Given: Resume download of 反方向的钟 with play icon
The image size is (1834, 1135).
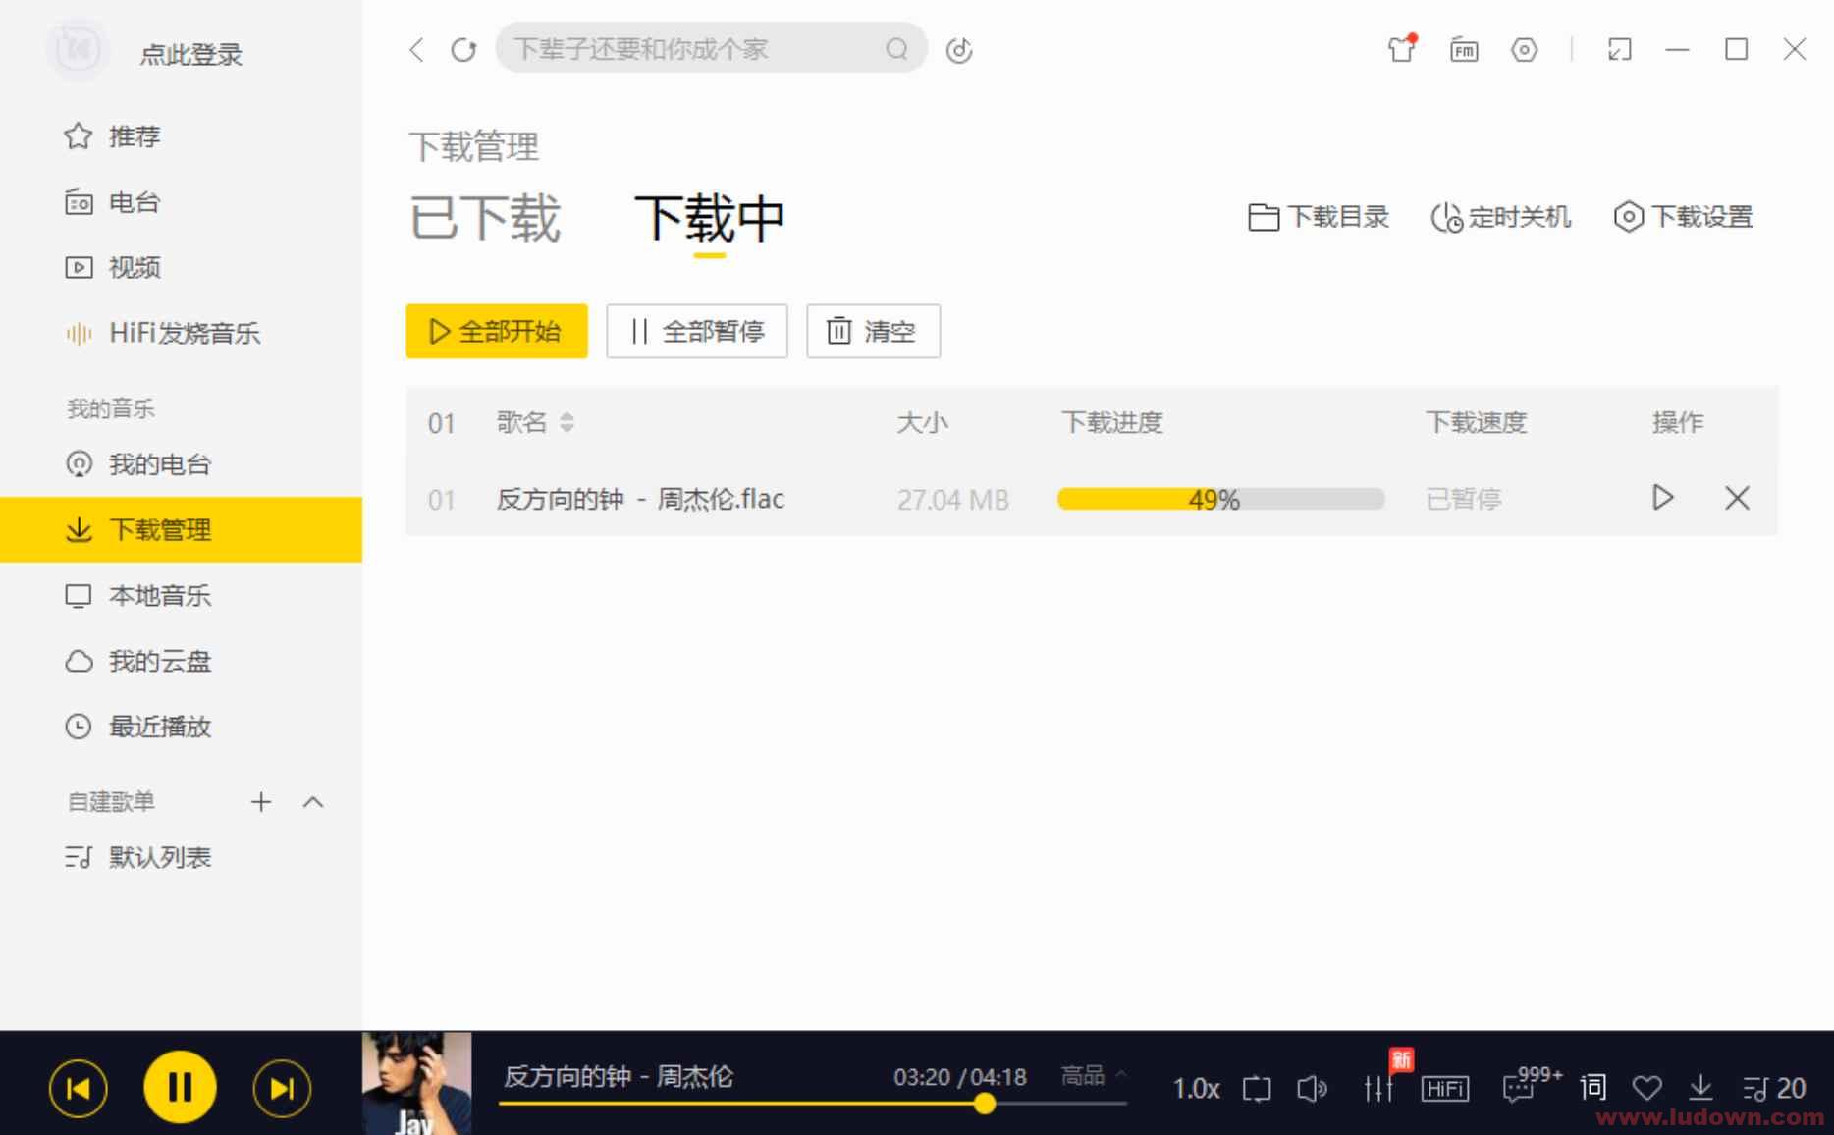Looking at the screenshot, I should pyautogui.click(x=1662, y=498).
